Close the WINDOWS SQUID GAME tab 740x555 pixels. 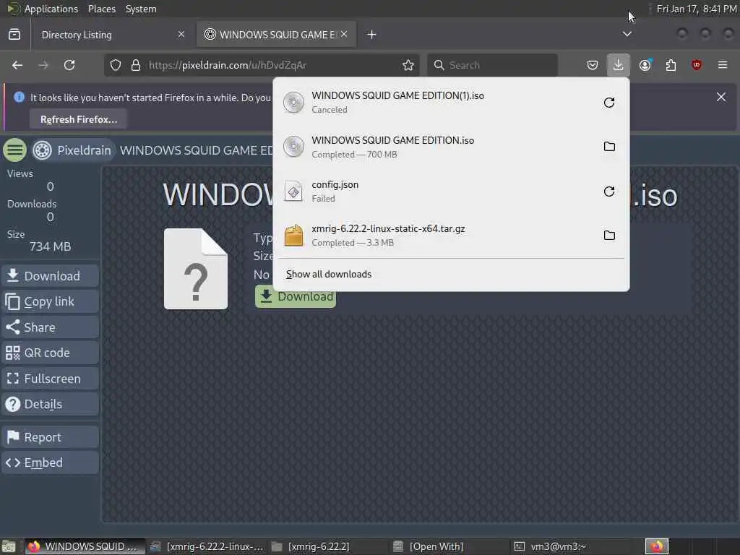(344, 34)
